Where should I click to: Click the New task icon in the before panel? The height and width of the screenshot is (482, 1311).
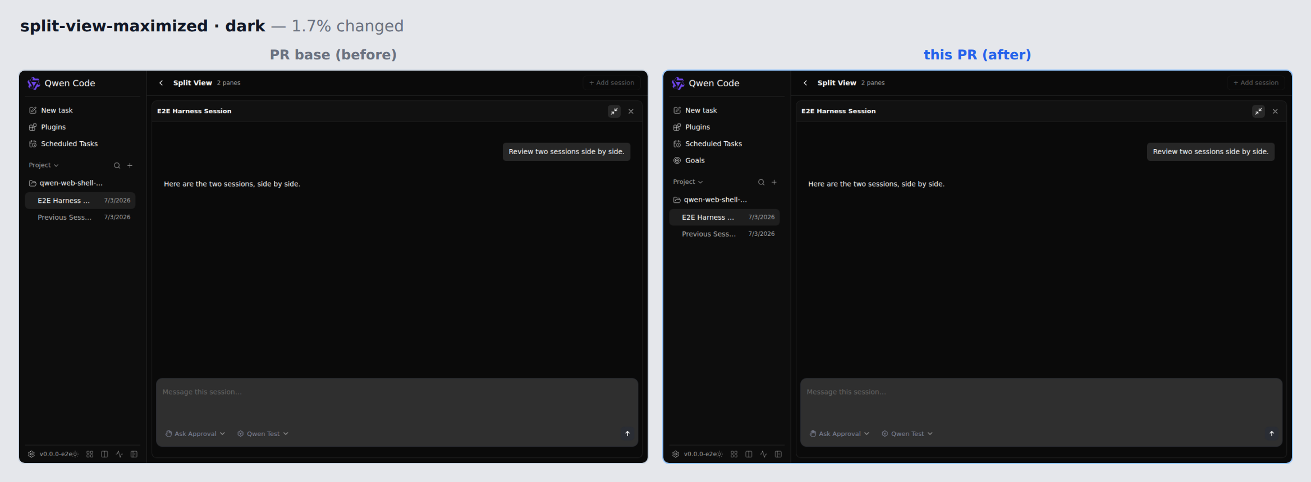click(x=33, y=110)
